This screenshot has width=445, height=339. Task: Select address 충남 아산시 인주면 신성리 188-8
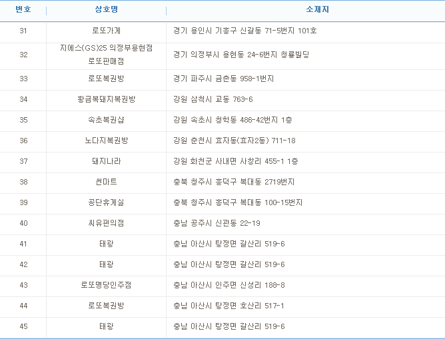(228, 285)
